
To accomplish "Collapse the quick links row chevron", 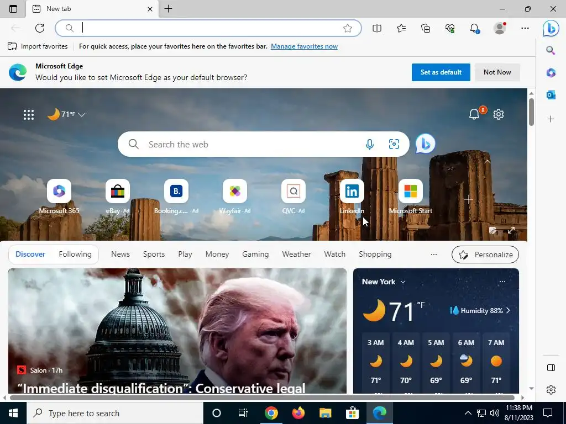I will click(488, 162).
